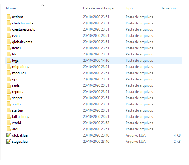This screenshot has width=189, height=165.
Task: Sort files by the Tamanho column
Action: coord(168,8)
